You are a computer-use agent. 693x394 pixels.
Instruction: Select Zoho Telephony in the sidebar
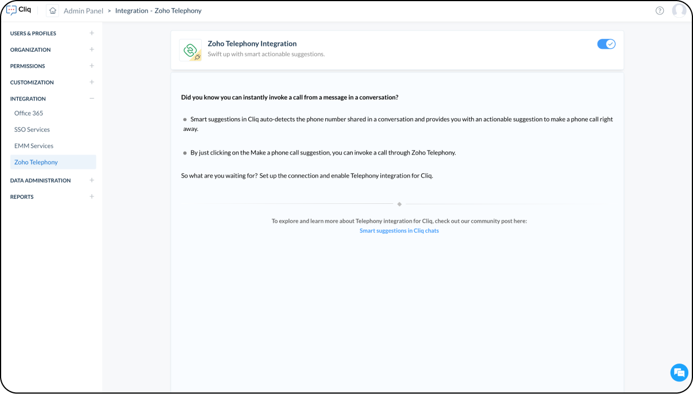[53, 162]
